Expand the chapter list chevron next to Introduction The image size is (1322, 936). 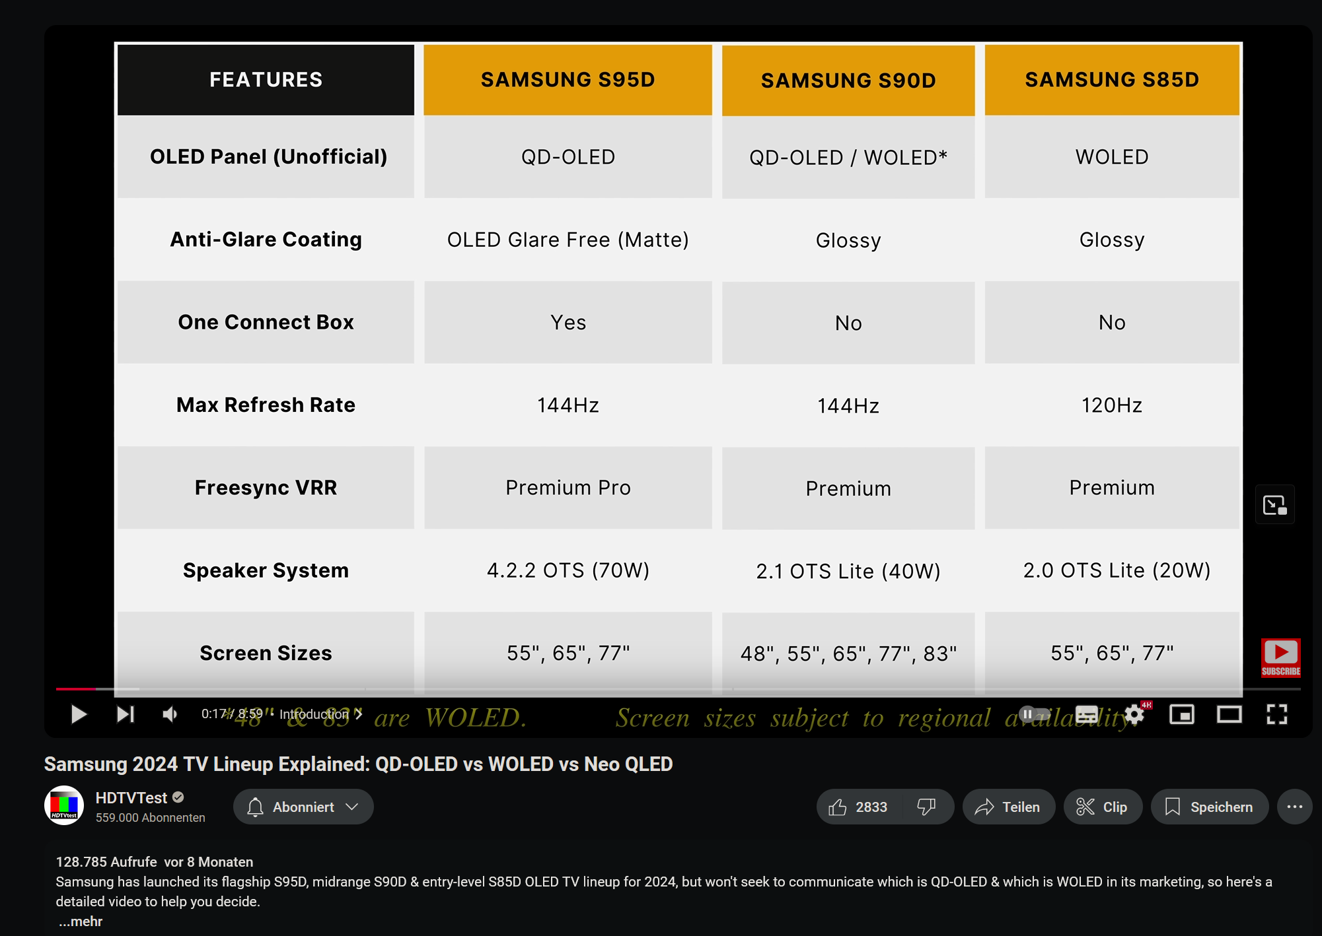coord(359,714)
